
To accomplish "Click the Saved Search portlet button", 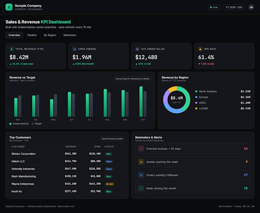I will pyautogui.click(x=112, y=139).
